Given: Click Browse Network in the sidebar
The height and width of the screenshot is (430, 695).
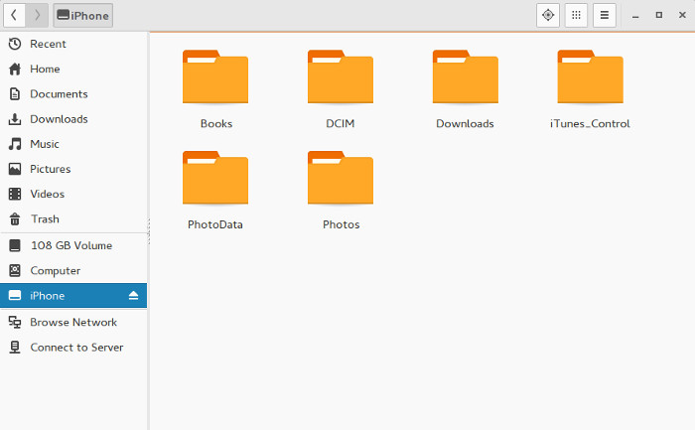Looking at the screenshot, I should click(x=72, y=322).
